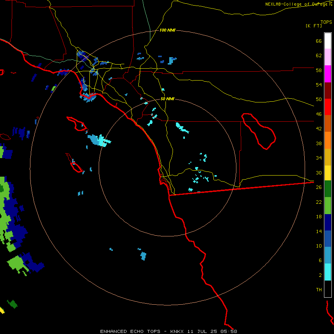Click the blue echo south of the 50 NMI ring

143,256
